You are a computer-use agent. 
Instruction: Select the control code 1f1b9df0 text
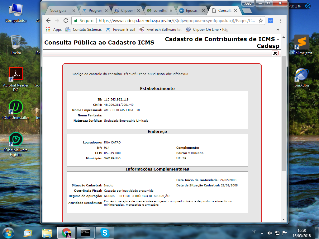click(x=156, y=74)
